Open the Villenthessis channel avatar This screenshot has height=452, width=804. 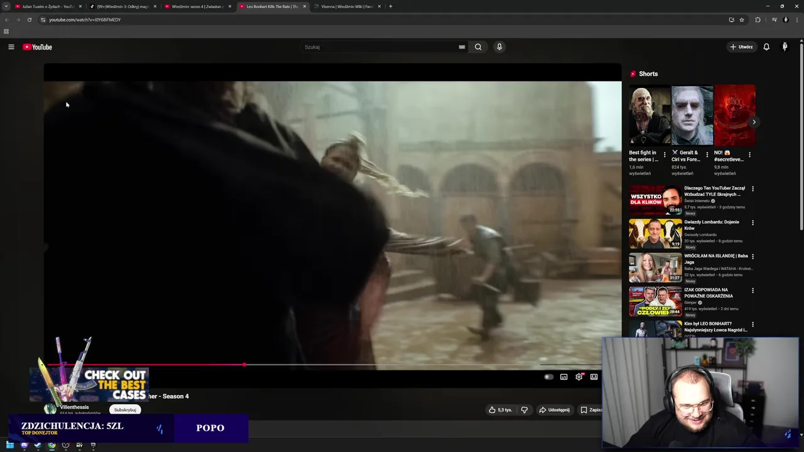coord(50,409)
